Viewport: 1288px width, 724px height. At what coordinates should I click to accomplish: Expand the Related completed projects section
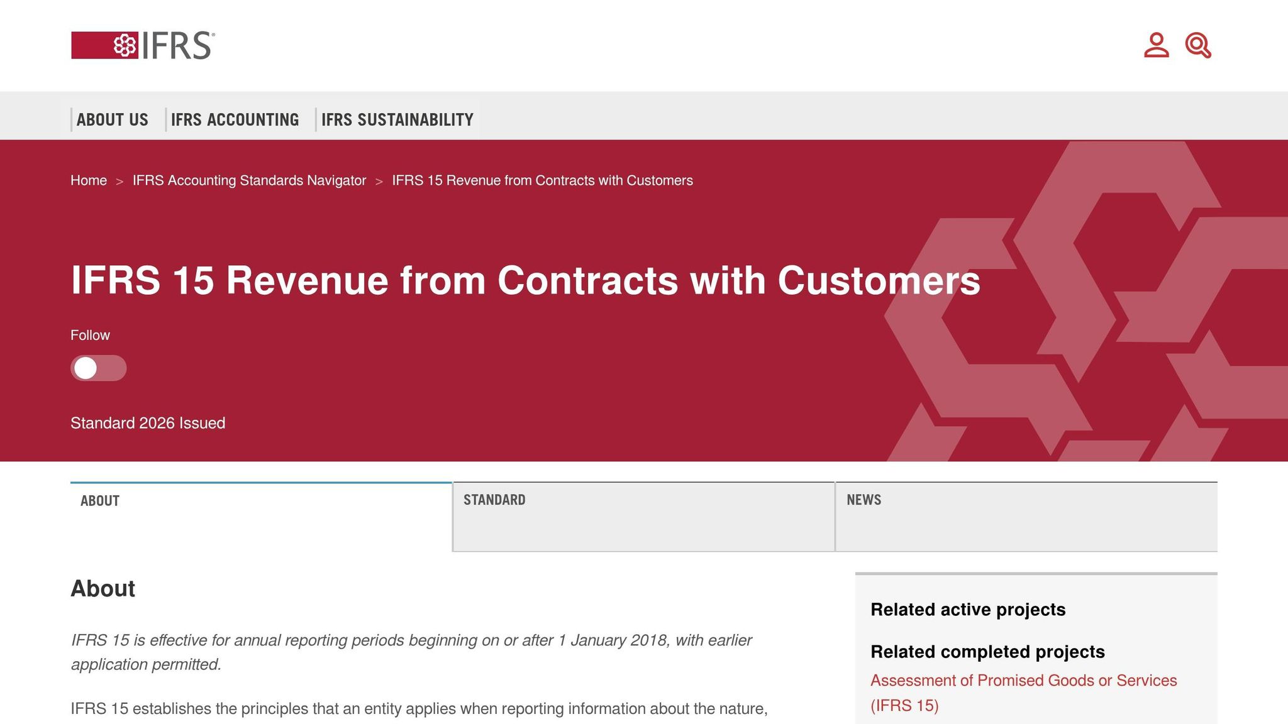987,652
